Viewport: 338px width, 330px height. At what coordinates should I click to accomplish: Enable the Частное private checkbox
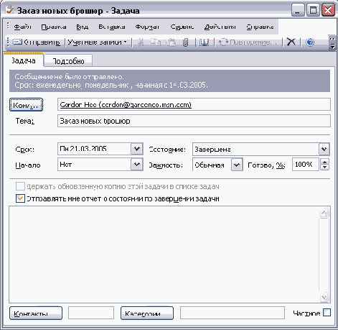(x=327, y=313)
